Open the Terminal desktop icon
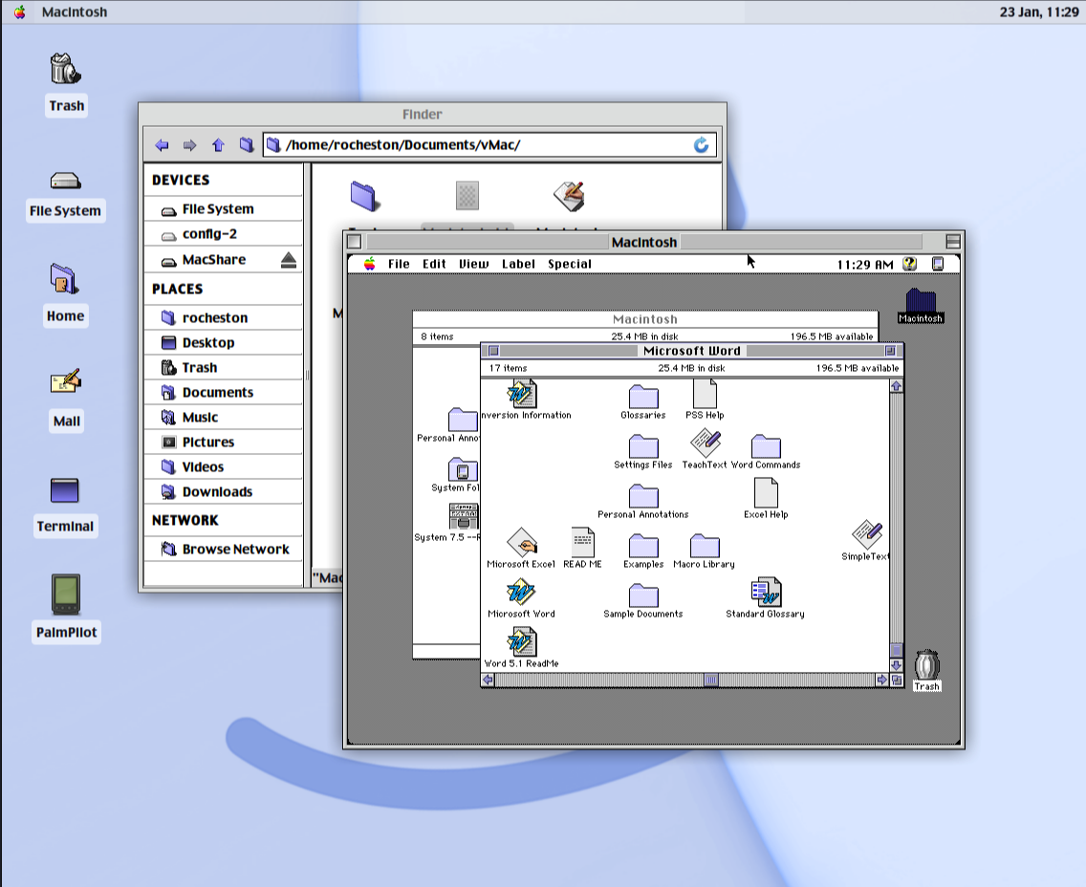Image resolution: width=1086 pixels, height=887 pixels. pyautogui.click(x=65, y=490)
